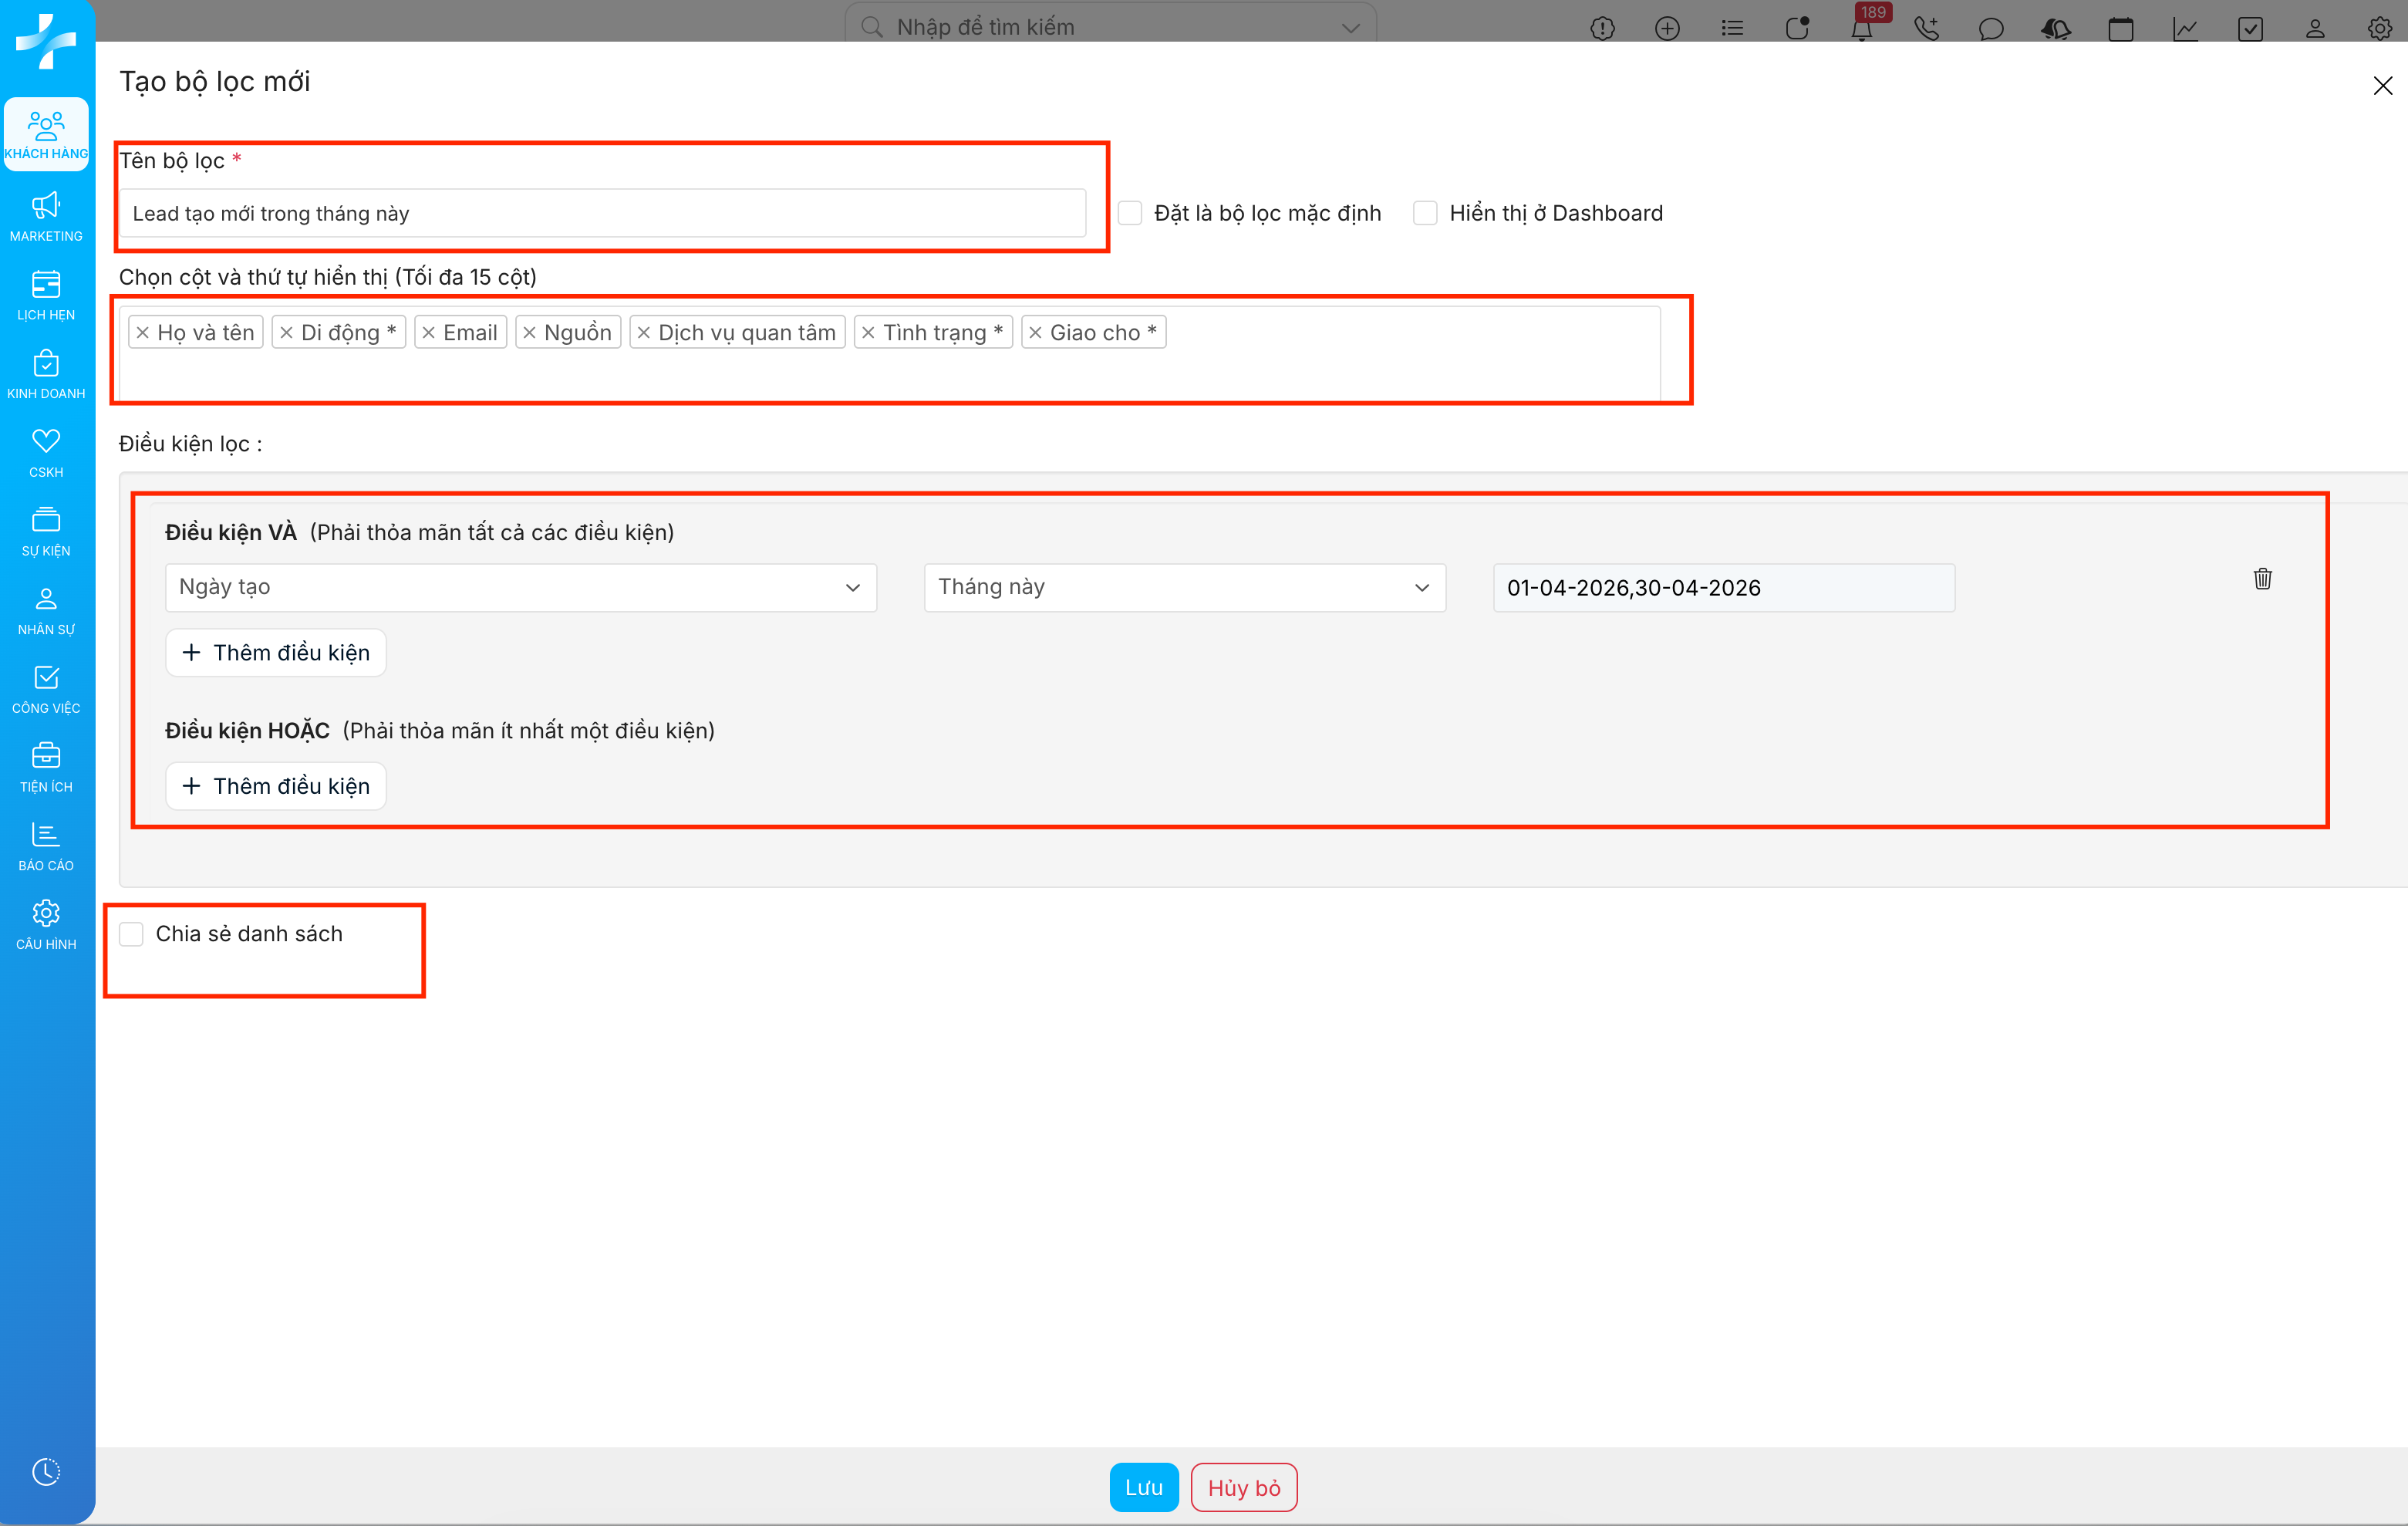Enable Đặt là bộ lọc mặc định checkbox
The width and height of the screenshot is (2408, 1526).
click(x=1130, y=213)
